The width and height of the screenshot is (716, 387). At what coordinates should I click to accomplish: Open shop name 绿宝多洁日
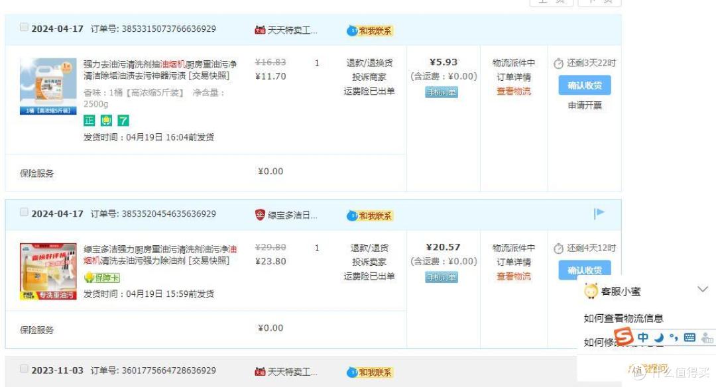click(292, 215)
